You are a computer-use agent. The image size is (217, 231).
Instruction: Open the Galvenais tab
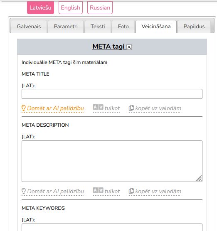(29, 27)
